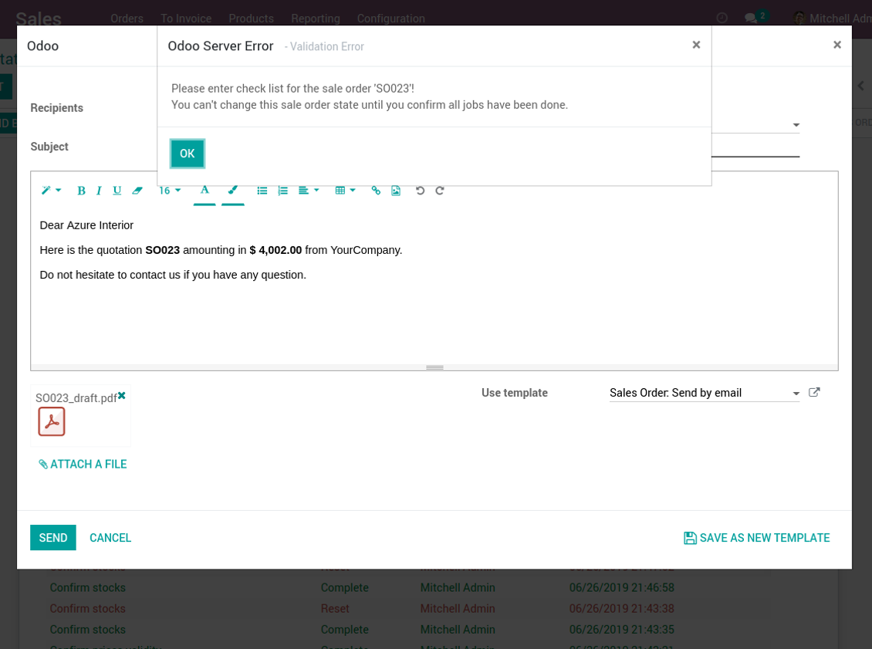Screen dimensions: 872x649
Task: Open the SO023_draft.pdf attachment icon
Action: click(52, 421)
